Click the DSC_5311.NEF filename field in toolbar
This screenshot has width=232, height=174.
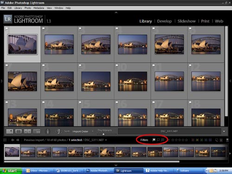pyautogui.click(x=169, y=131)
